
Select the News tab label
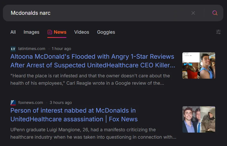click(x=60, y=32)
